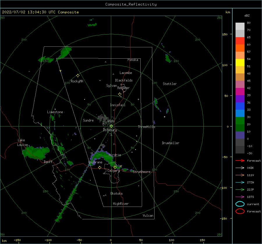
Task: Pick the dark orange swatch below 60 dBZ
Action: point(240,48)
